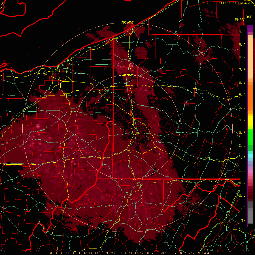Click the -0.5 legend value

point(241,195)
